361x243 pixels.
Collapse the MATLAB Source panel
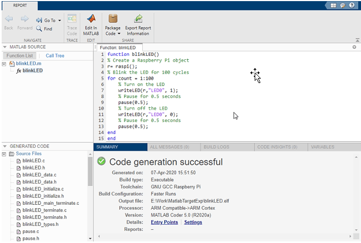(5, 48)
